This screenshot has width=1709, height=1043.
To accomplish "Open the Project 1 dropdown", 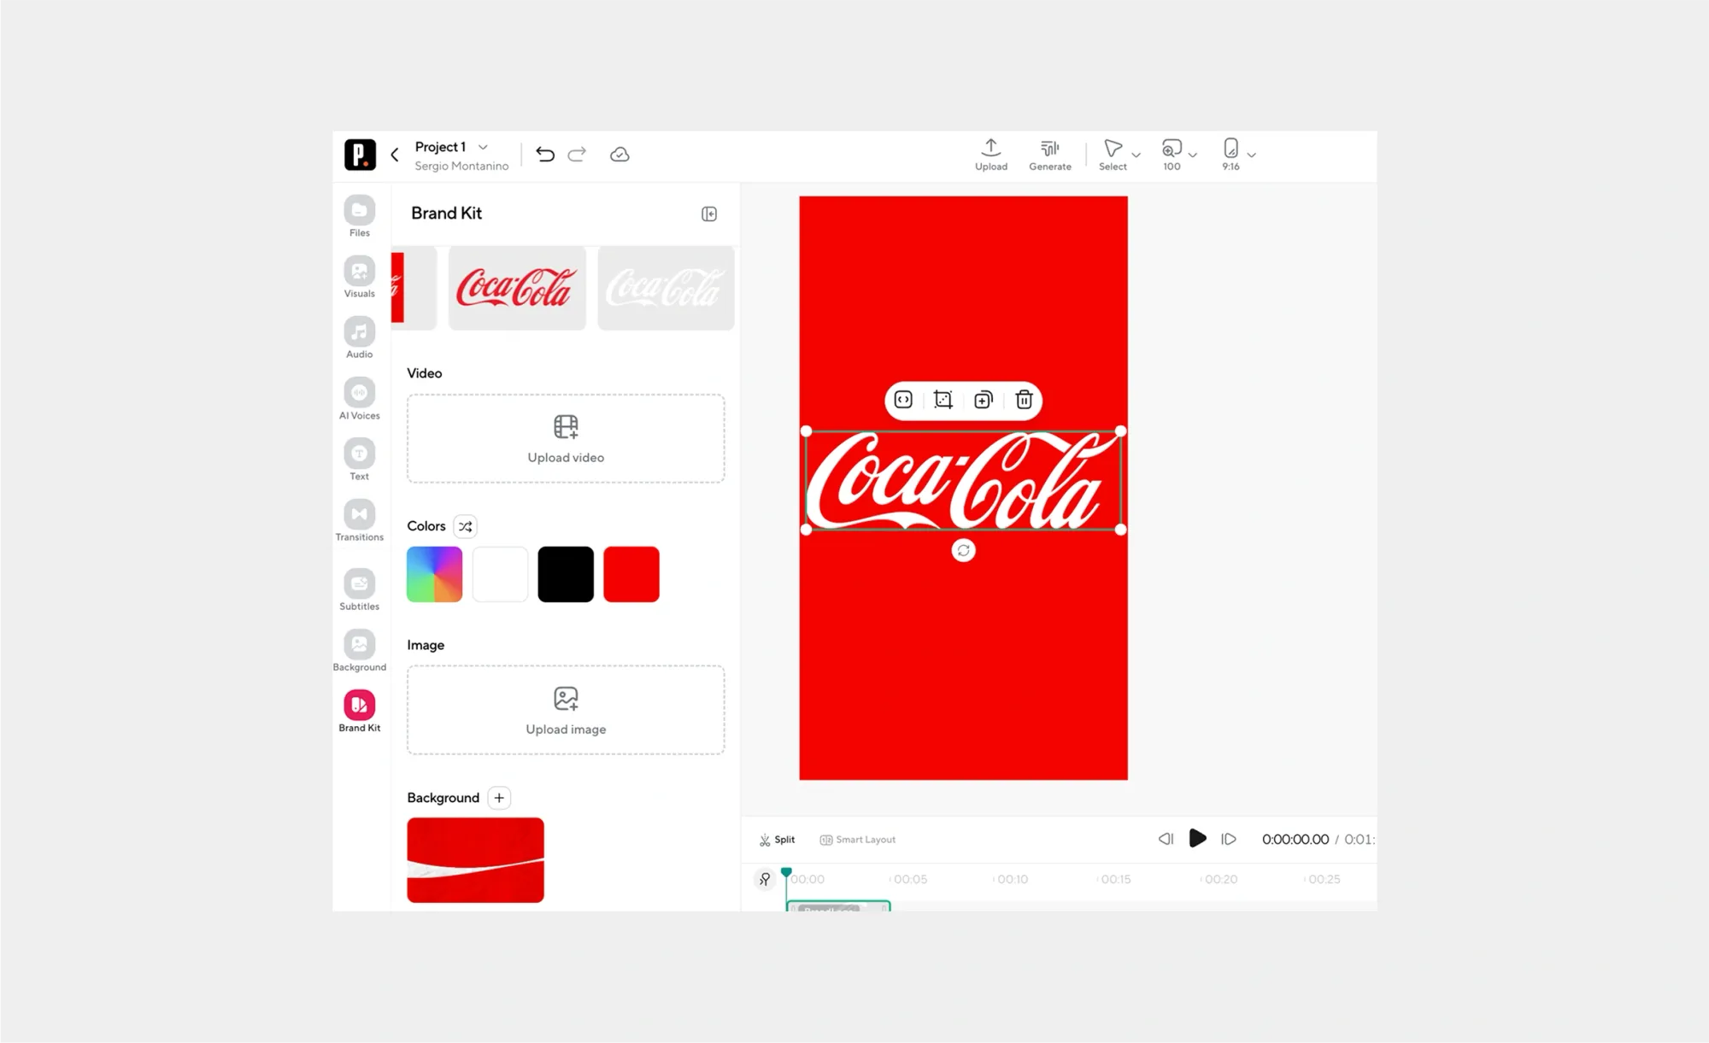I will pos(484,147).
